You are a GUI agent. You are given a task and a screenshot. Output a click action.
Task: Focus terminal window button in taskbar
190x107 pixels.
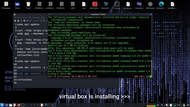point(54,105)
